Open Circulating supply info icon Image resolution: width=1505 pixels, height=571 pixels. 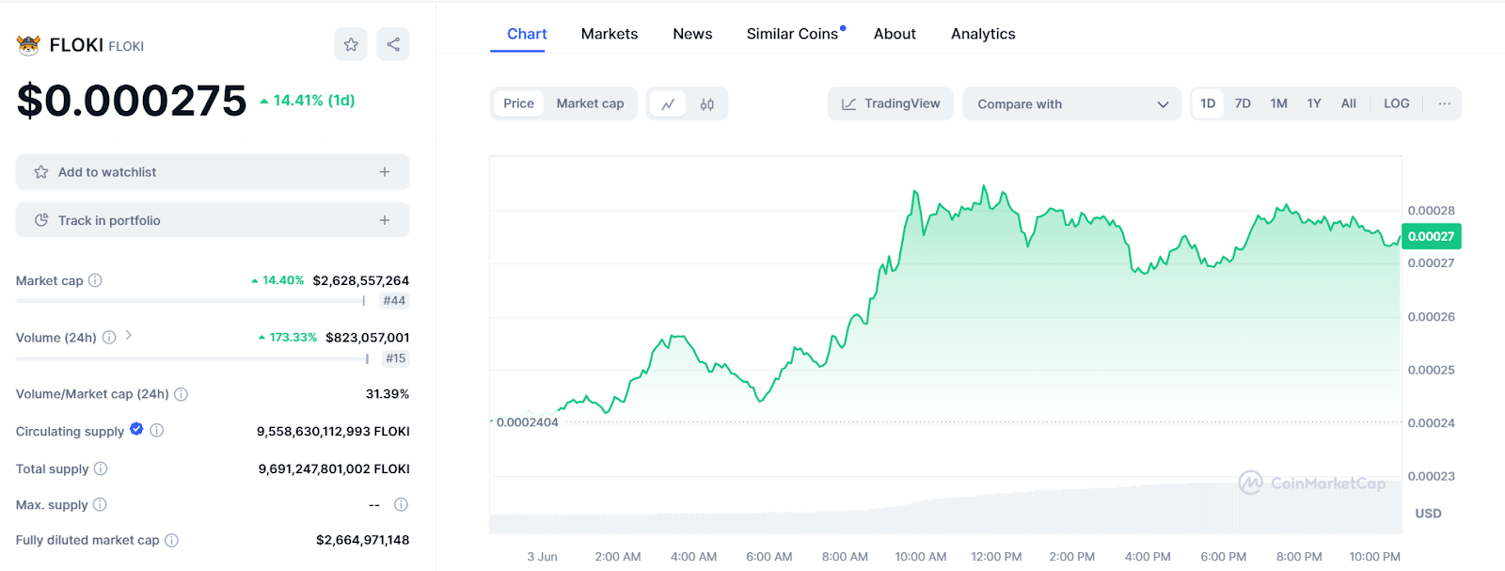point(157,430)
